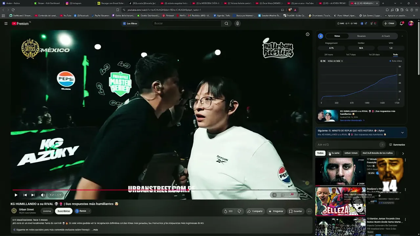Skip to the next video

coord(33,195)
